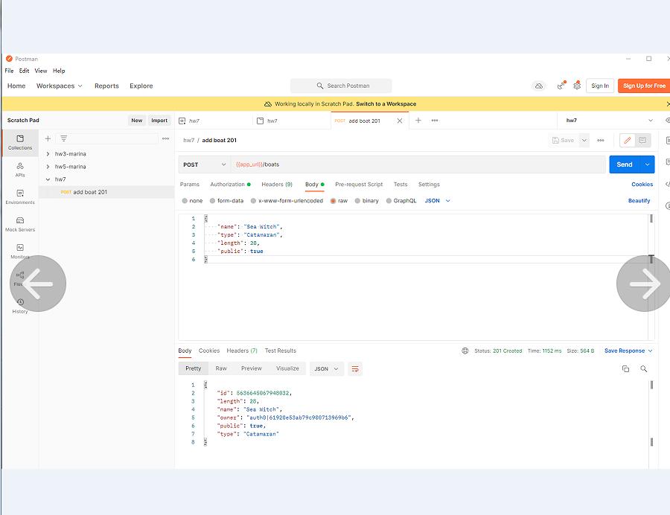This screenshot has width=670, height=515.
Task: Select the GraphQL body type radio
Action: [x=389, y=201]
